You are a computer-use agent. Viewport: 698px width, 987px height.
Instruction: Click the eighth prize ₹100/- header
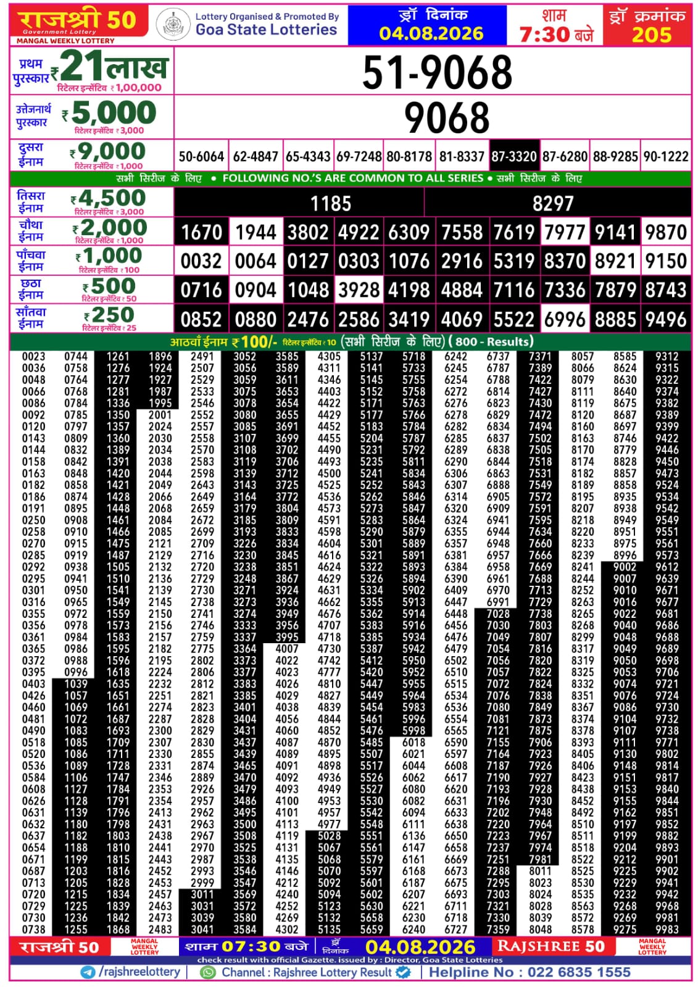223,341
